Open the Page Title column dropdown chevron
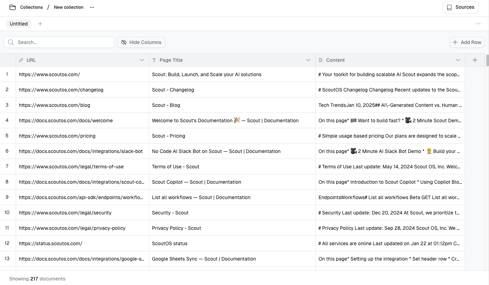This screenshot has height=285, width=489. coord(308,60)
